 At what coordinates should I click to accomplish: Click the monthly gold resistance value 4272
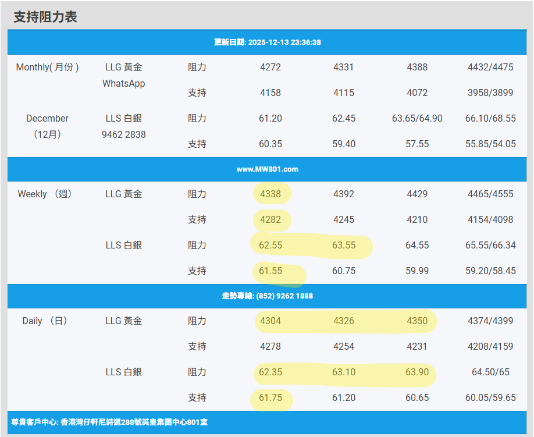click(270, 67)
